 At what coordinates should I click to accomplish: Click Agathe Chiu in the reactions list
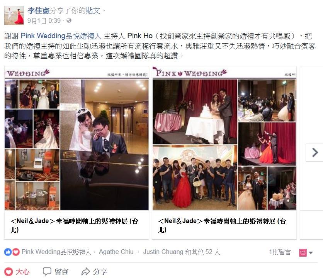pyautogui.click(x=116, y=252)
